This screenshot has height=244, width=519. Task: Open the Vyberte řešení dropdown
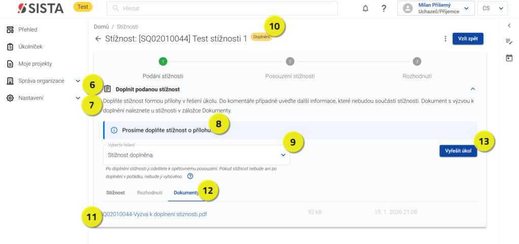[x=196, y=154]
